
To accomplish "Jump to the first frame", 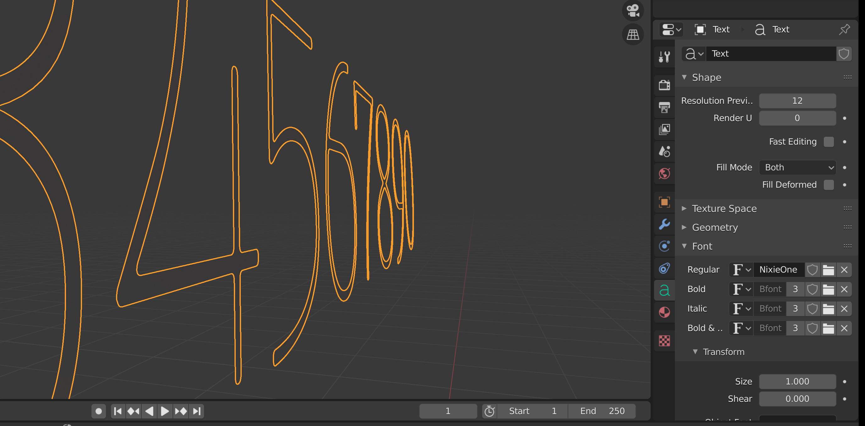I will (118, 411).
